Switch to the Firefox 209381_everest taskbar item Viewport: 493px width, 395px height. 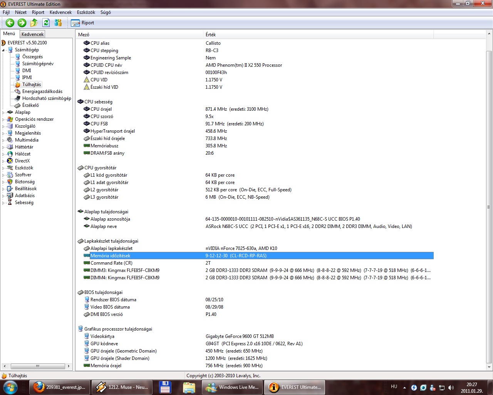point(60,387)
